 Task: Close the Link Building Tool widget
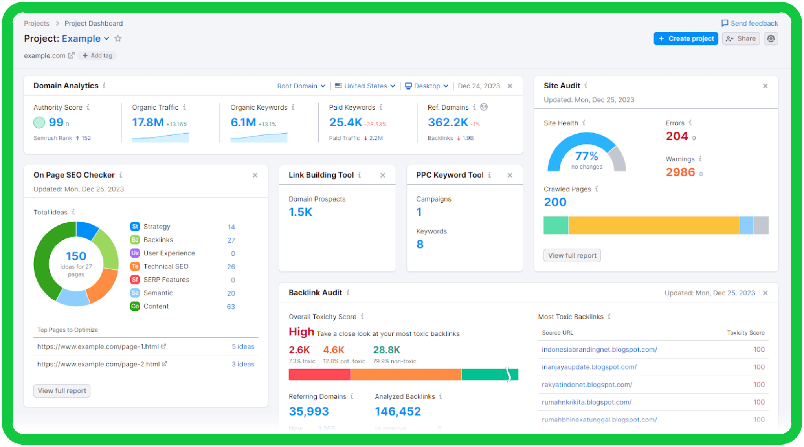click(x=383, y=175)
